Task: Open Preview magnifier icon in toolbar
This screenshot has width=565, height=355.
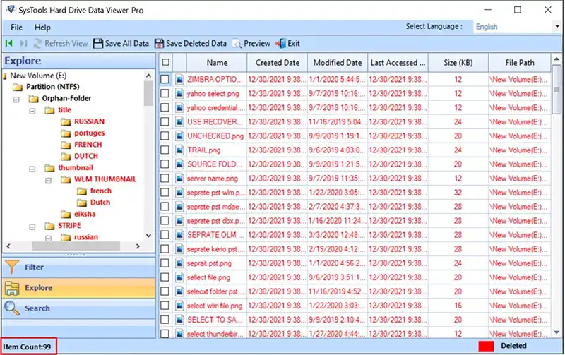Action: click(237, 44)
